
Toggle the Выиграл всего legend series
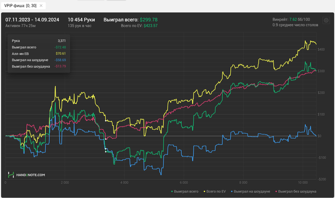tap(185, 191)
